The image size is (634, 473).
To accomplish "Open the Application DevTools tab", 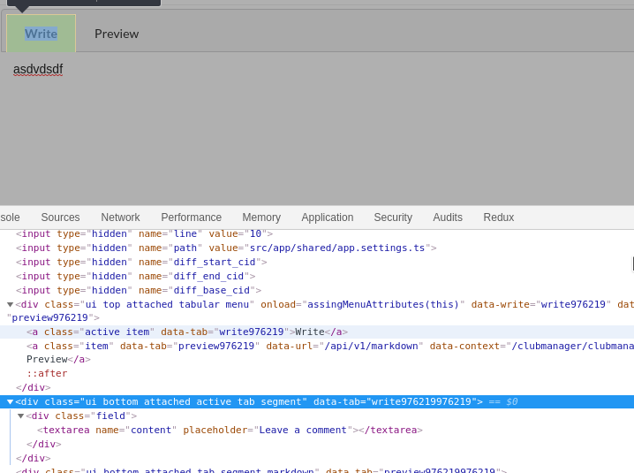I will 327,217.
